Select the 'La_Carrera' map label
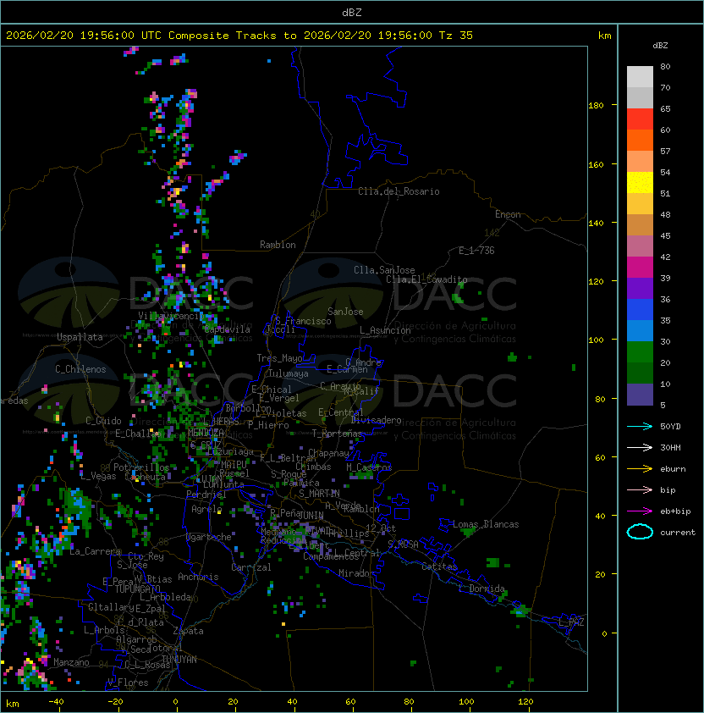704x713 pixels. [x=95, y=551]
